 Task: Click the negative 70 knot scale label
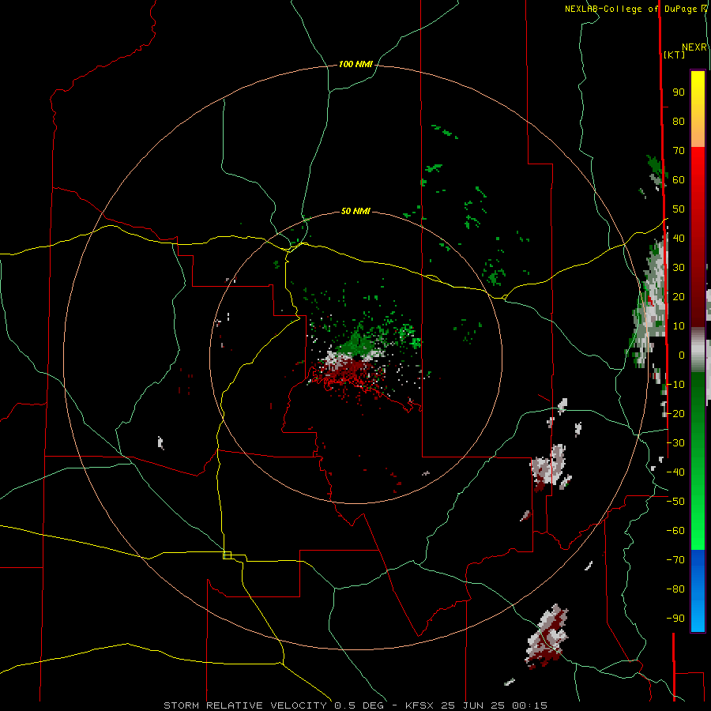point(675,560)
